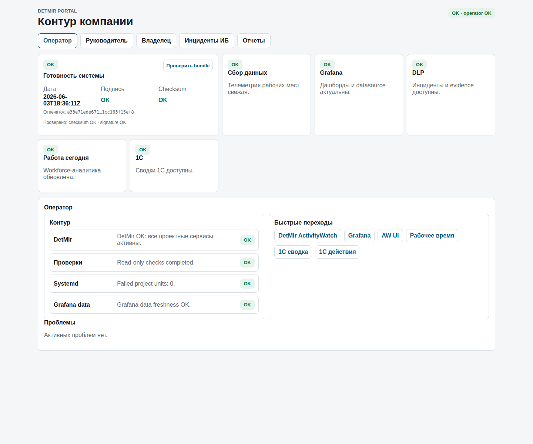Click the "Быстрые переходы" heading
Image resolution: width=533 pixels, height=444 pixels.
[304, 223]
